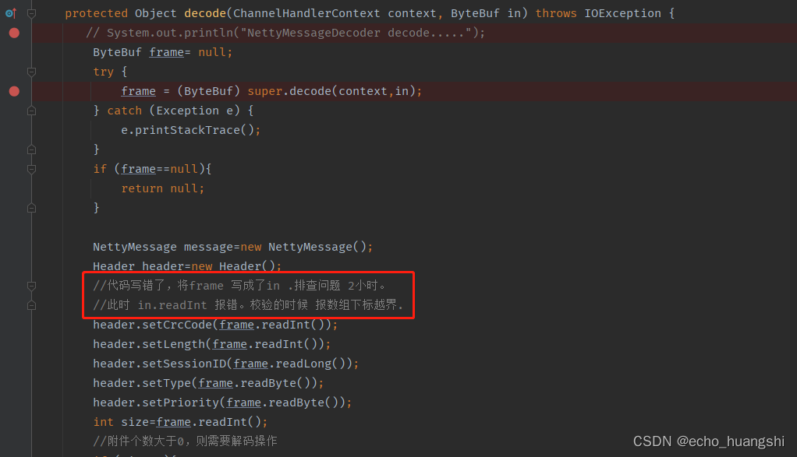Click the comment about in.readInt 报错
797x457 pixels.
248,305
